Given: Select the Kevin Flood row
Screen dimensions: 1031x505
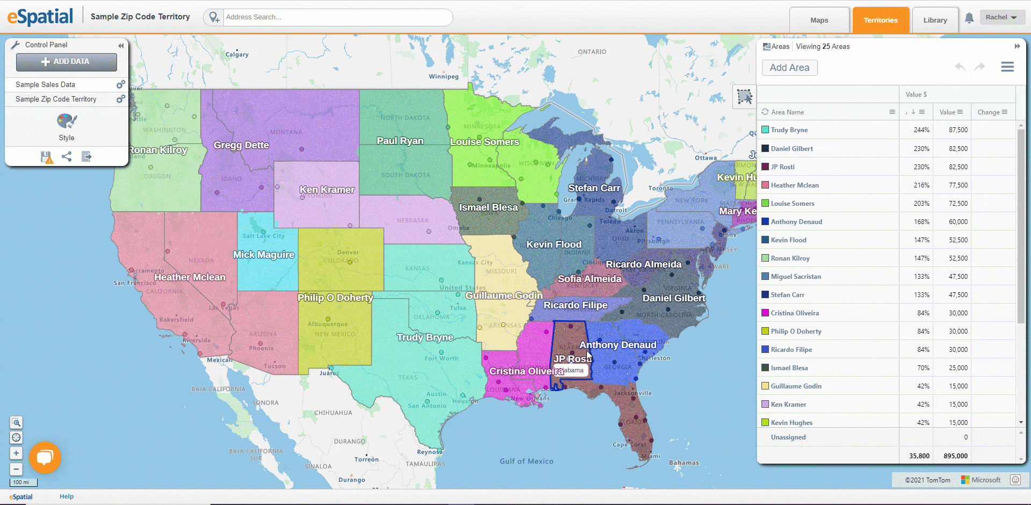Looking at the screenshot, I should coord(886,240).
